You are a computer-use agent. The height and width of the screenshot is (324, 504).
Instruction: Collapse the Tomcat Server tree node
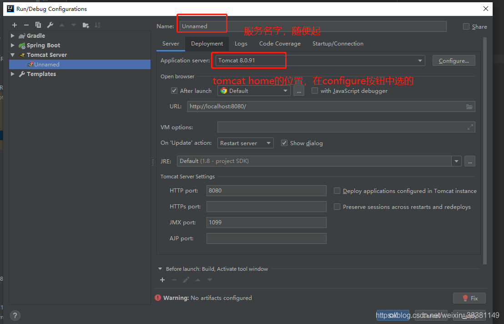pyautogui.click(x=12, y=55)
